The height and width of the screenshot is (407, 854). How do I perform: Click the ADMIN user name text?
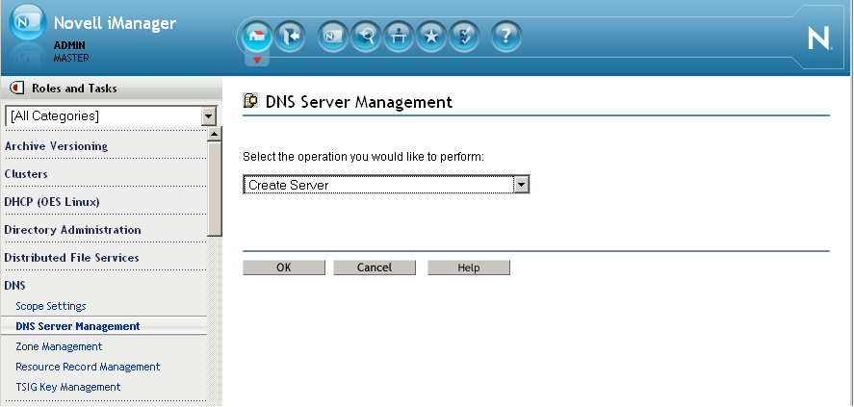[x=69, y=46]
